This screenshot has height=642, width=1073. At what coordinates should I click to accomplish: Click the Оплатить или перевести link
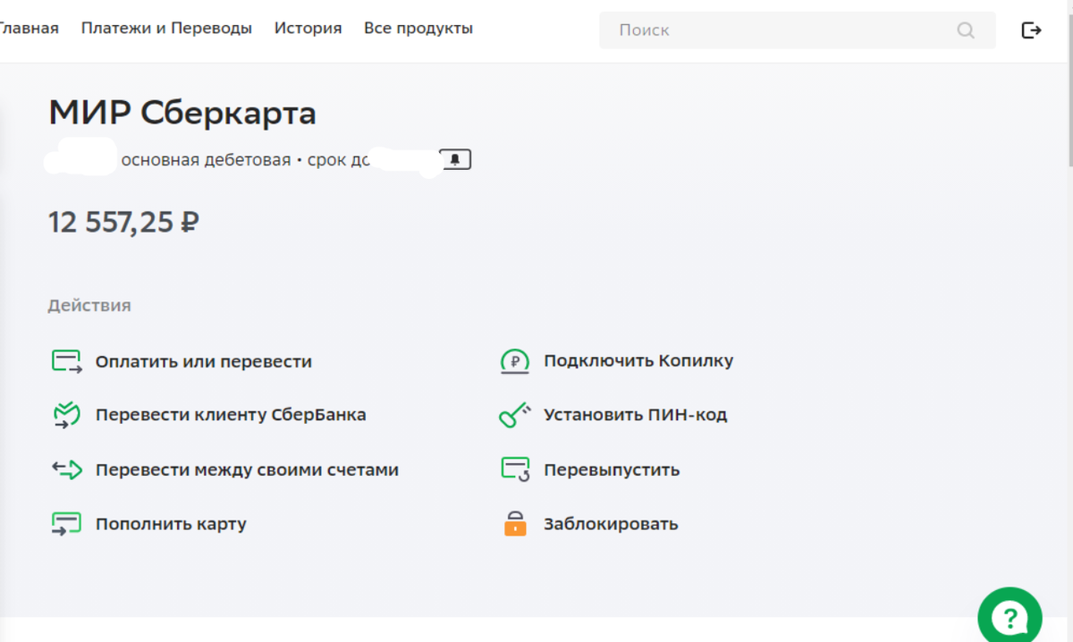pos(203,361)
